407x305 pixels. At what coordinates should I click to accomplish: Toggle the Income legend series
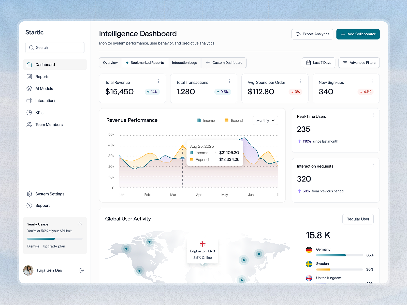(x=206, y=120)
